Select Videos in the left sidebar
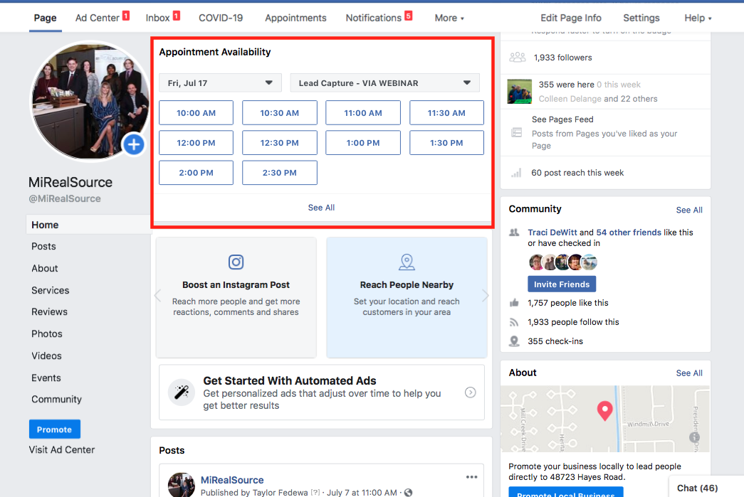Screen dimensions: 744x497 [46, 356]
